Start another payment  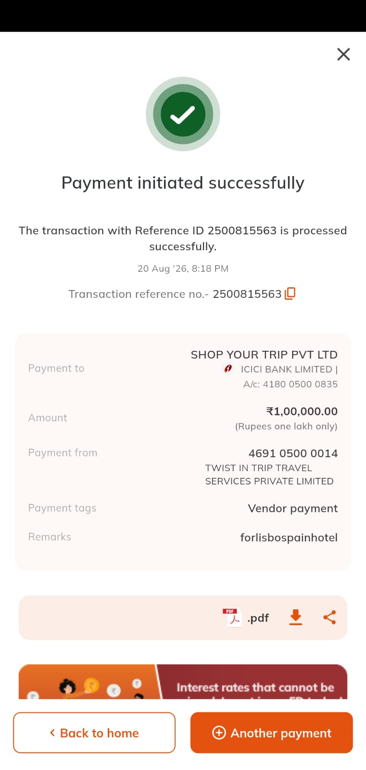[x=272, y=732]
